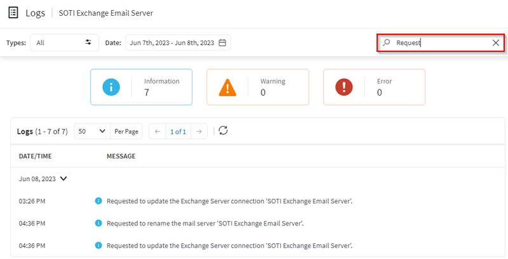Go to previous page of logs

[157, 132]
